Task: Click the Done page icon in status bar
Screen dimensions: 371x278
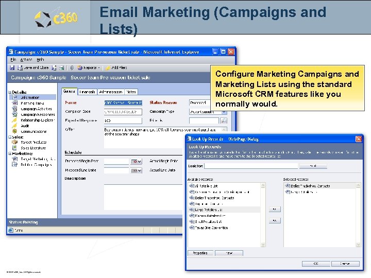Action: click(x=11, y=230)
